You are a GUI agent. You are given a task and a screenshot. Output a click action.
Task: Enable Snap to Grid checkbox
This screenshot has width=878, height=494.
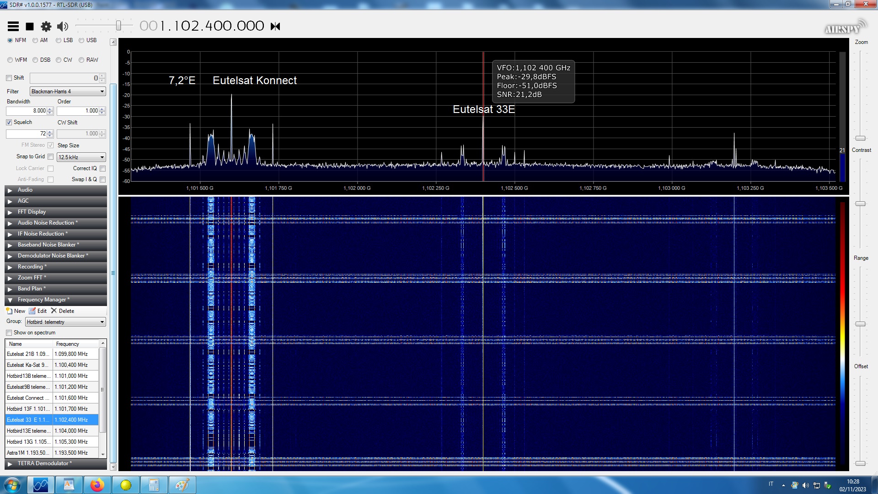[x=51, y=156]
